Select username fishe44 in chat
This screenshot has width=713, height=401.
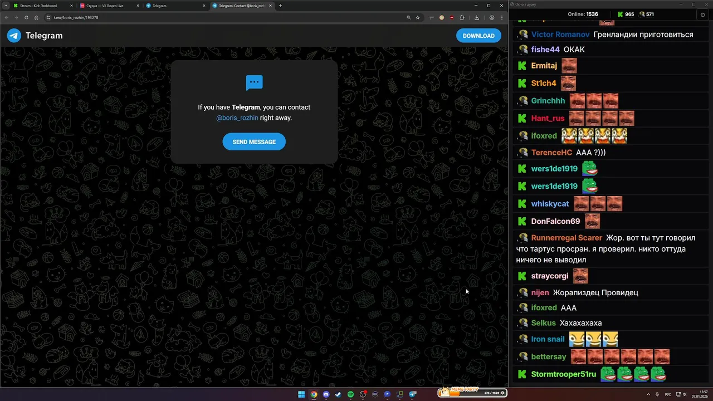click(x=545, y=50)
